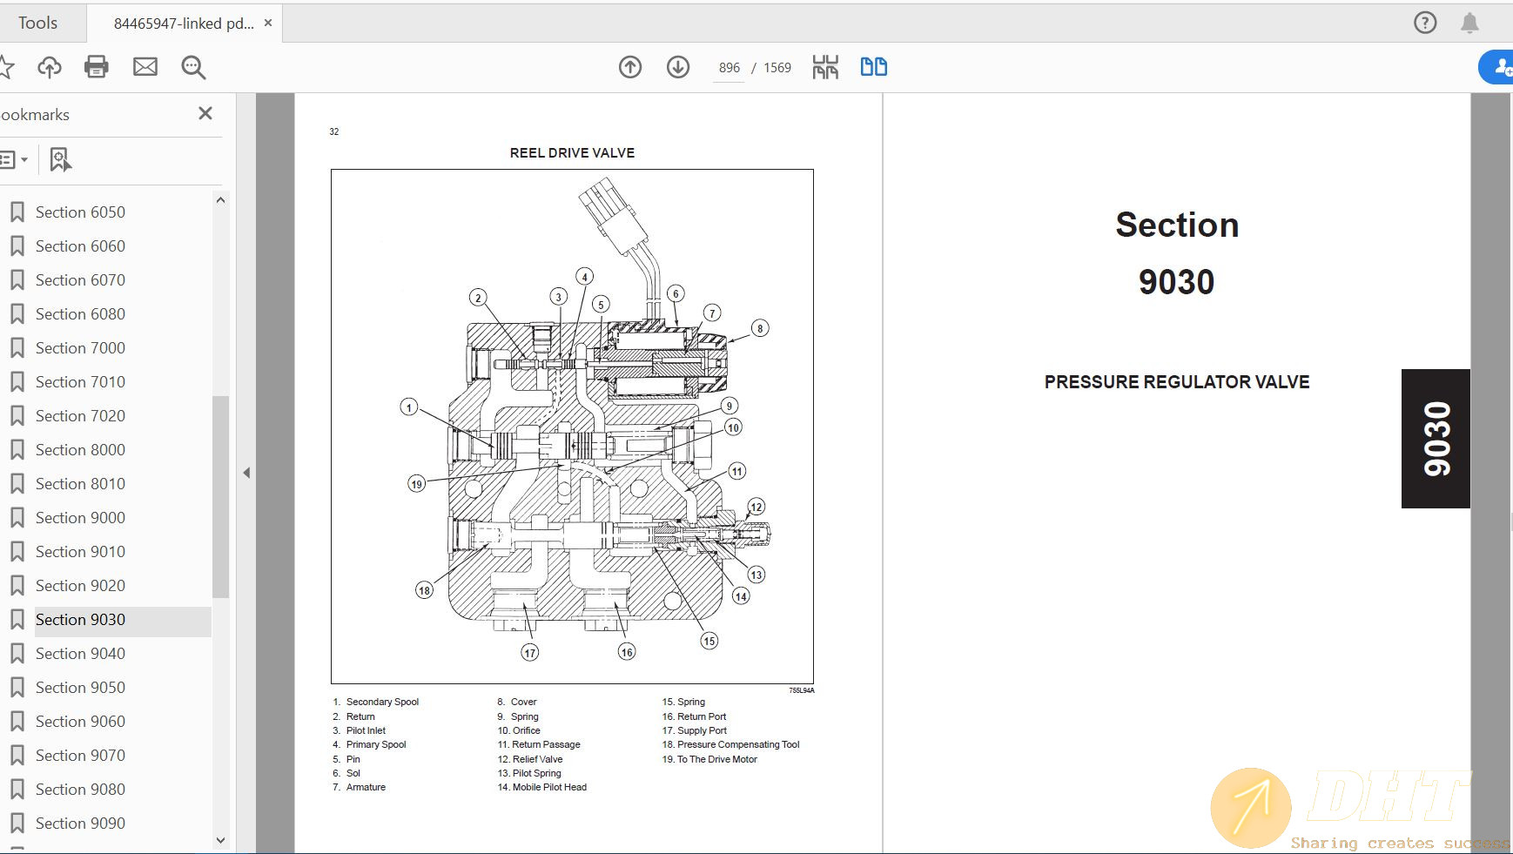Open the cloud upload tool
This screenshot has width=1513, height=854.
coord(49,66)
